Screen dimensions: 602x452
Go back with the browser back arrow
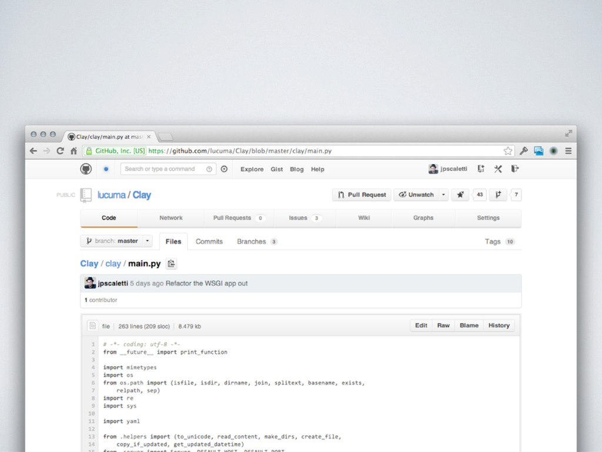(x=34, y=151)
